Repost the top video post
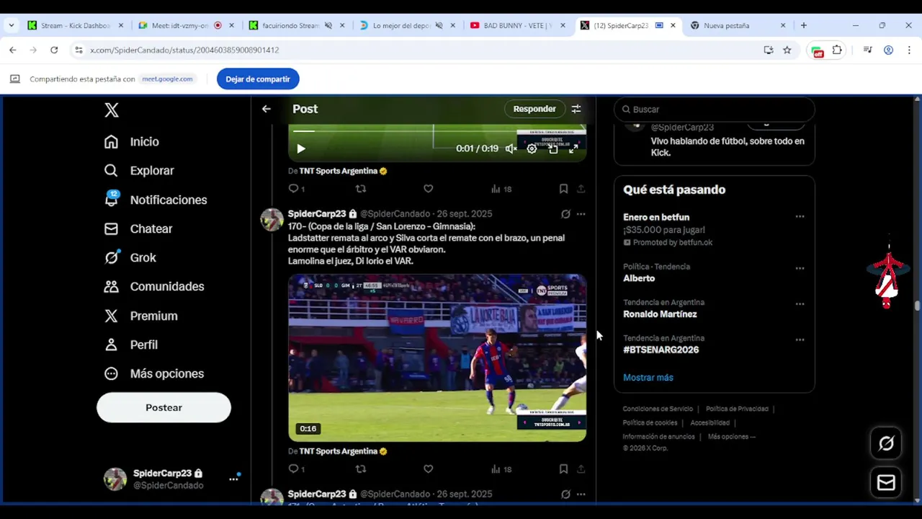Image resolution: width=922 pixels, height=519 pixels. click(361, 189)
